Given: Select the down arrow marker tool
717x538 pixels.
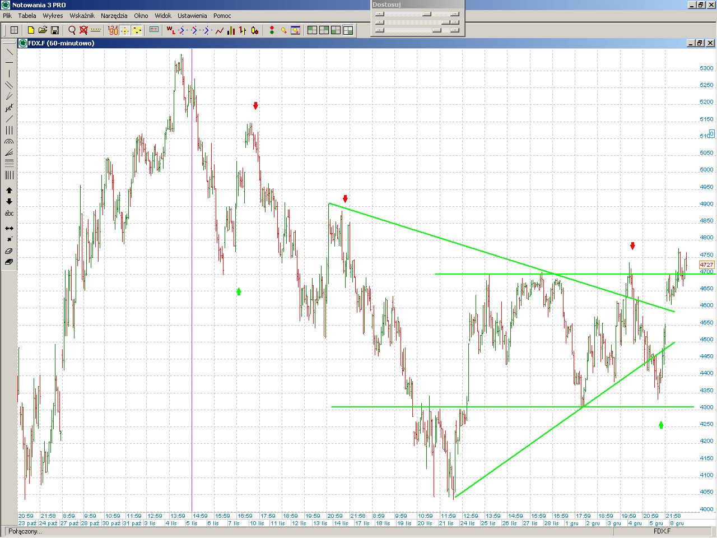Looking at the screenshot, I should tap(9, 202).
